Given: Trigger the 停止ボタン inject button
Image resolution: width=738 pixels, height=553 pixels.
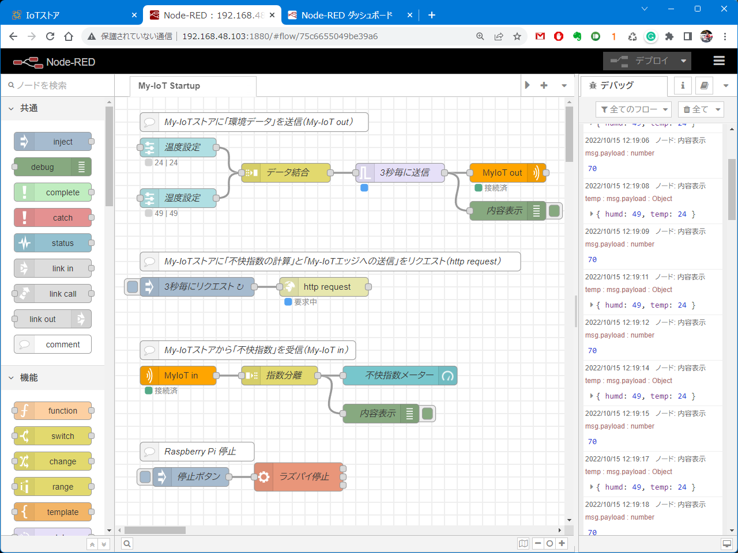Looking at the screenshot, I should pos(145,477).
